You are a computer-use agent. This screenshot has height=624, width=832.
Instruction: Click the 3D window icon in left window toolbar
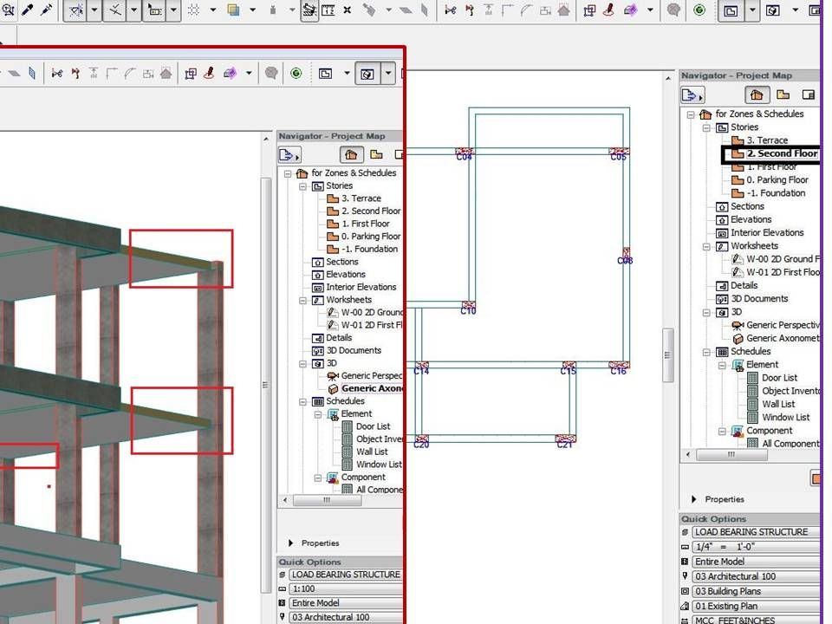pos(367,74)
